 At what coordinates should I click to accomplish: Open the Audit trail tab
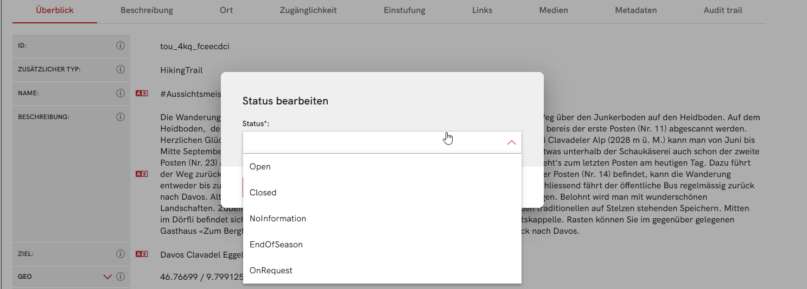coord(723,10)
